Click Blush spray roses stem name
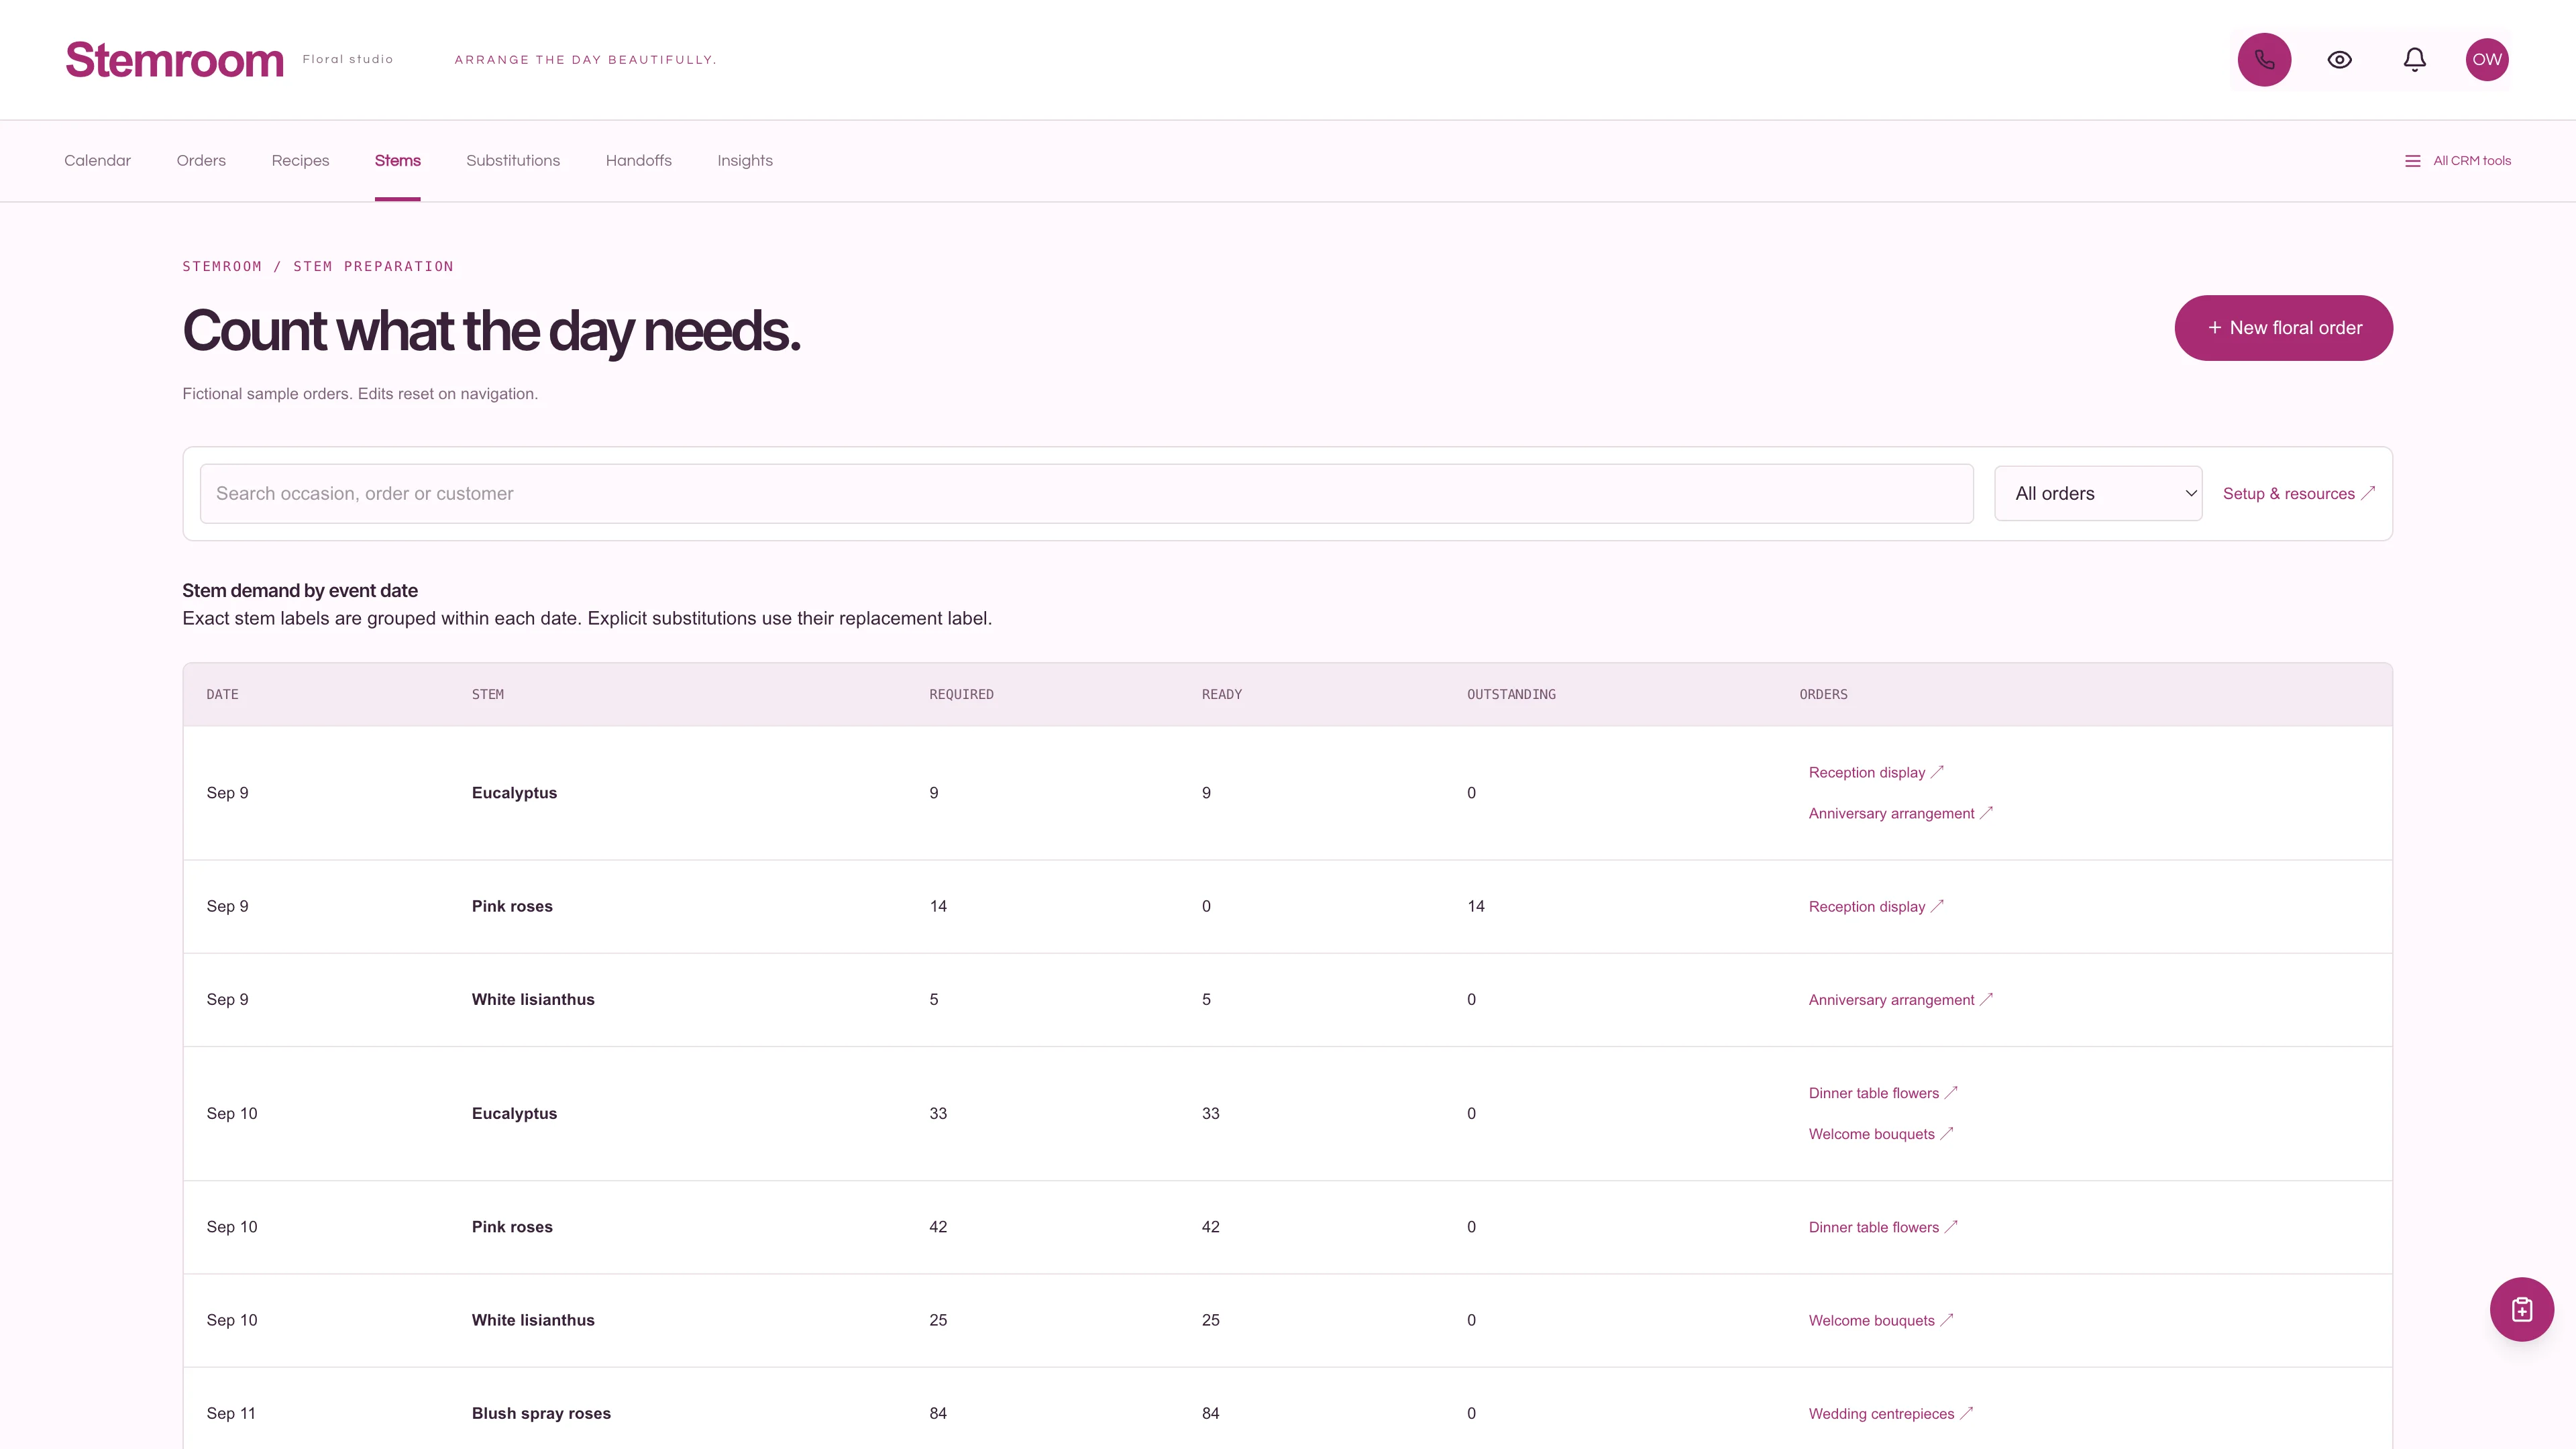The image size is (2576, 1449). tap(541, 1414)
